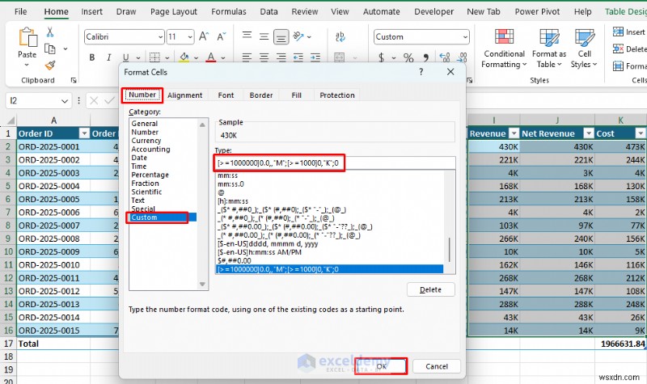The image size is (647, 384).
Task: Align text right in ribbon
Action: pyautogui.click(x=281, y=57)
